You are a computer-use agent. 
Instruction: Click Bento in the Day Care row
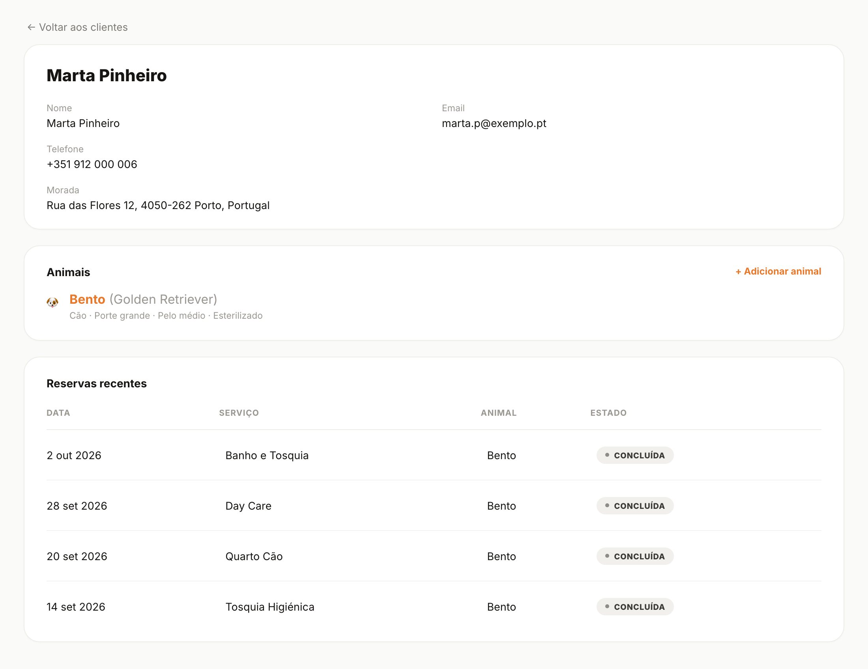(501, 506)
